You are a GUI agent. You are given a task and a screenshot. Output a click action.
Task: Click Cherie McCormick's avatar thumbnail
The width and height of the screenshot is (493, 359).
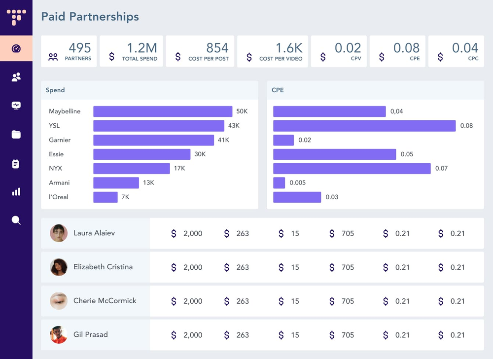[x=59, y=301]
